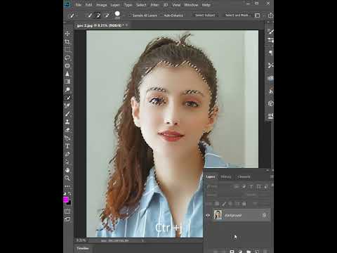Switch to the History tab

pyautogui.click(x=226, y=177)
